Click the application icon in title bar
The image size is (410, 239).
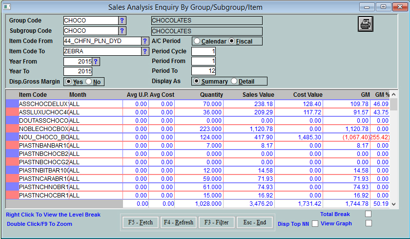(x=7, y=7)
